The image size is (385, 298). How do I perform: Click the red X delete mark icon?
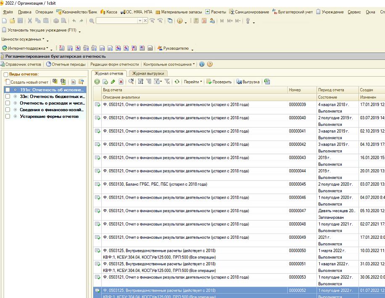coord(121,82)
